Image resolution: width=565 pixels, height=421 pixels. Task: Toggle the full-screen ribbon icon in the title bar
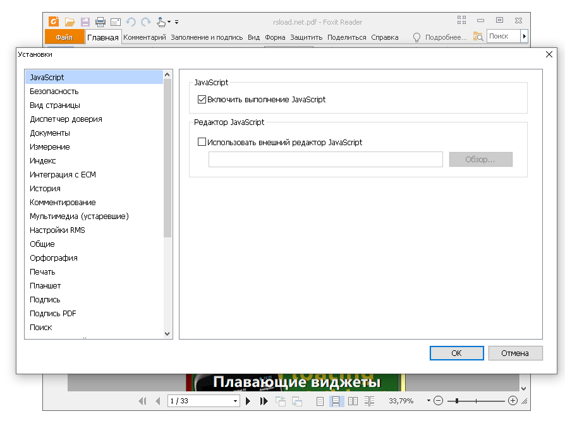[x=461, y=20]
